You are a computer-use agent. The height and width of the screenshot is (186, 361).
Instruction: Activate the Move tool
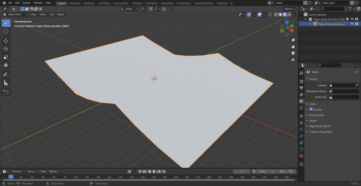[6, 41]
